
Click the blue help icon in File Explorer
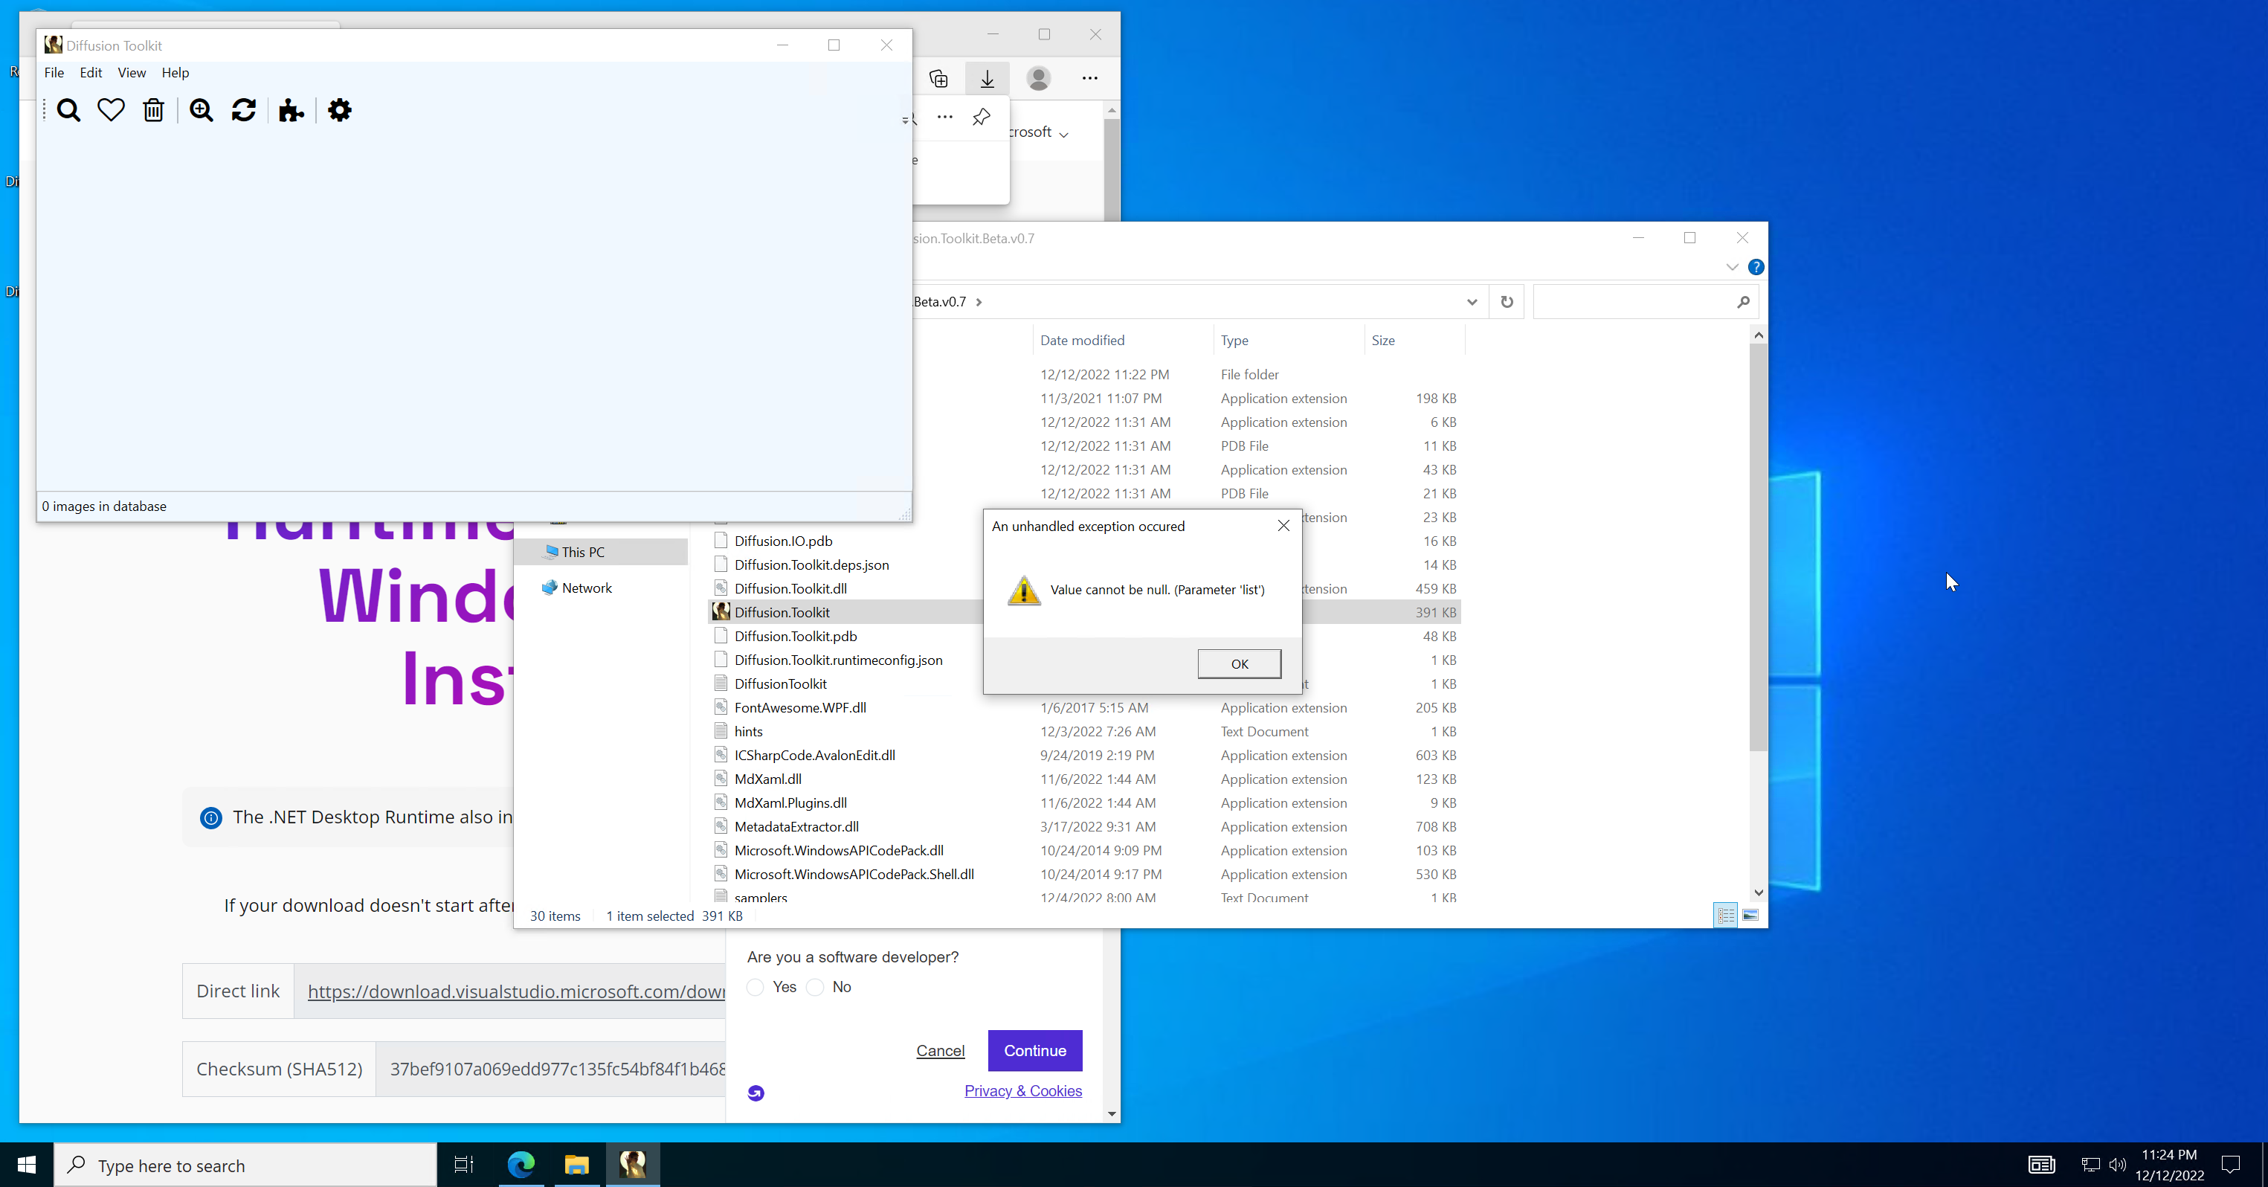(x=1756, y=267)
